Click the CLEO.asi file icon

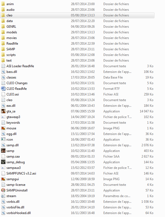click(x=3, y=94)
